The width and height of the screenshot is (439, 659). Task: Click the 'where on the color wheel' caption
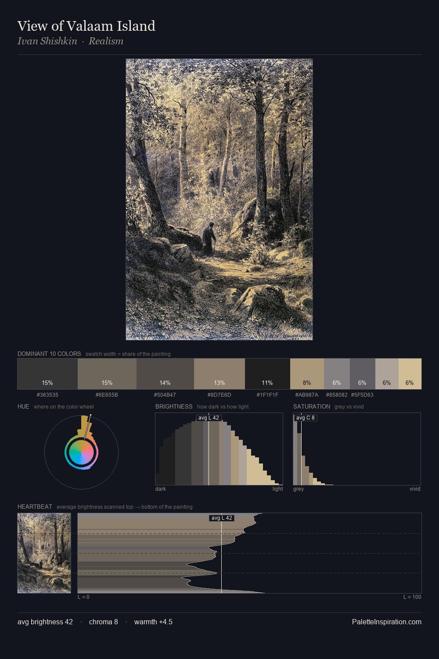tap(64, 407)
